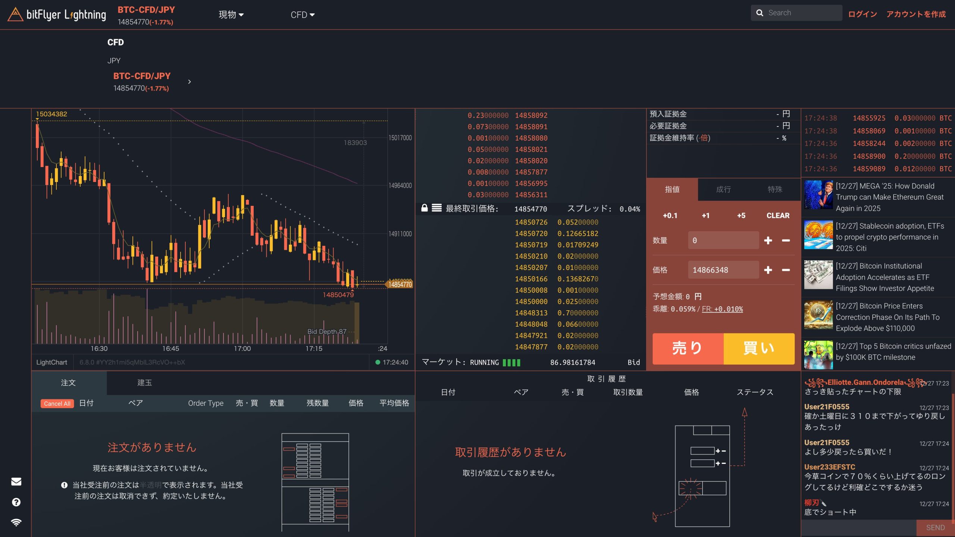Expand the BTC-CFD/JPY chevron arrow

click(x=190, y=82)
